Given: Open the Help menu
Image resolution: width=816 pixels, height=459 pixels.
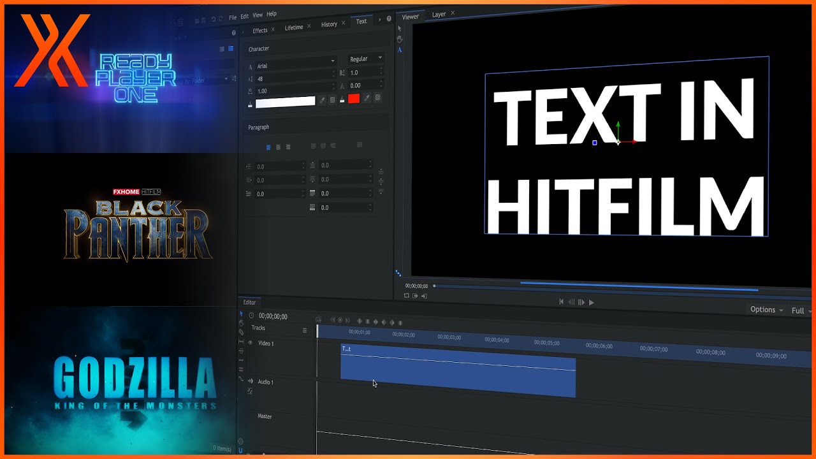Looking at the screenshot, I should pos(272,14).
